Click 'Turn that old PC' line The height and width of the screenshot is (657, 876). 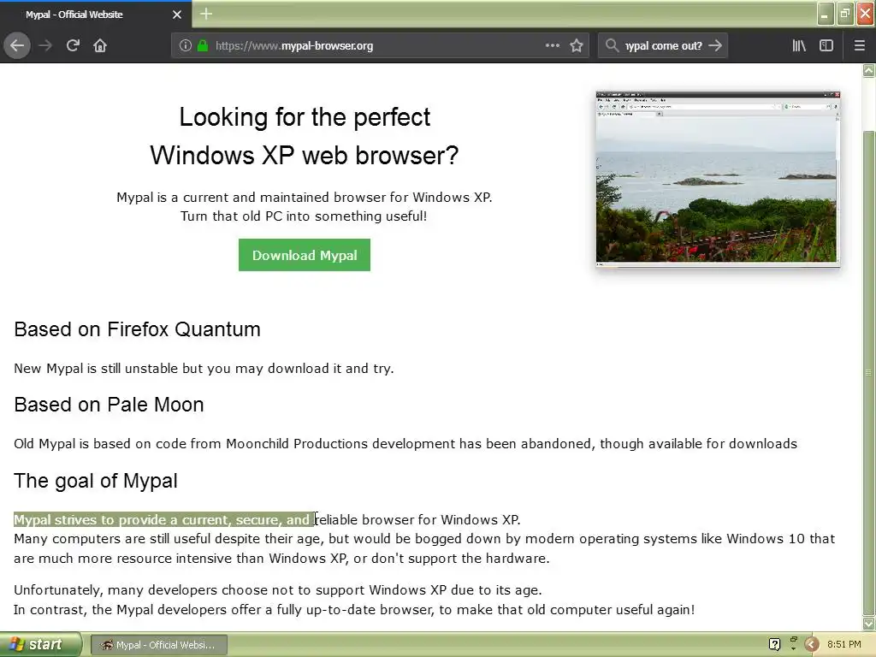(304, 216)
